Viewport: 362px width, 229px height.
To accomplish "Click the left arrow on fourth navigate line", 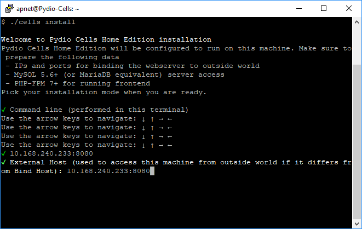I will (x=170, y=145).
